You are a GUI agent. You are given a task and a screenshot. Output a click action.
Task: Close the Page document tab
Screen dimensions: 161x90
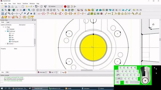pos(65,72)
